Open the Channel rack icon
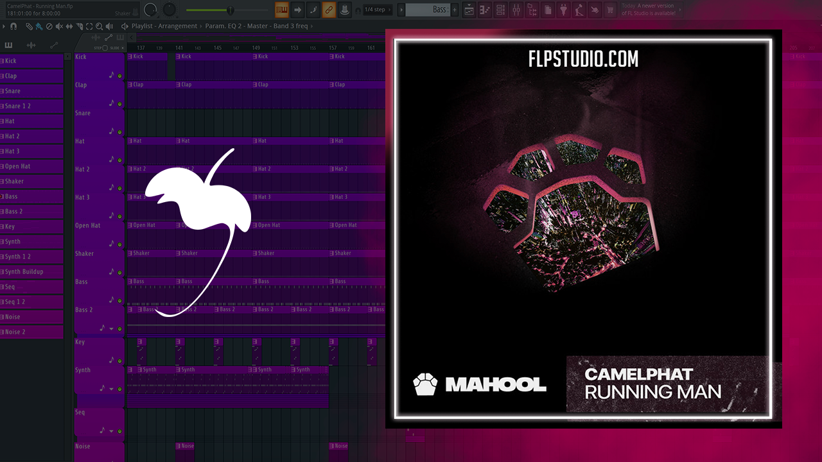 [x=501, y=10]
